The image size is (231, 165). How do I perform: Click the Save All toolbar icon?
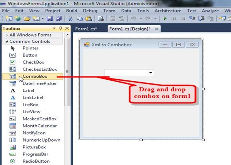(59, 19)
